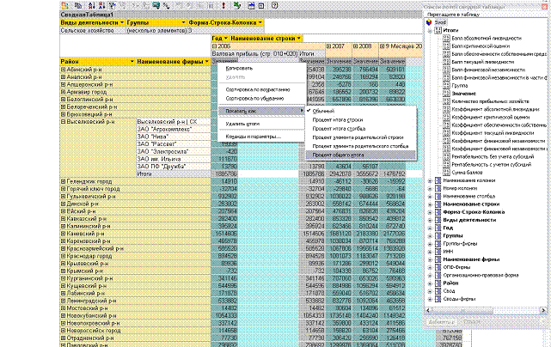Screen dimensions: 551x347
Task: Click the Help question mark icon
Action: point(274,6)
